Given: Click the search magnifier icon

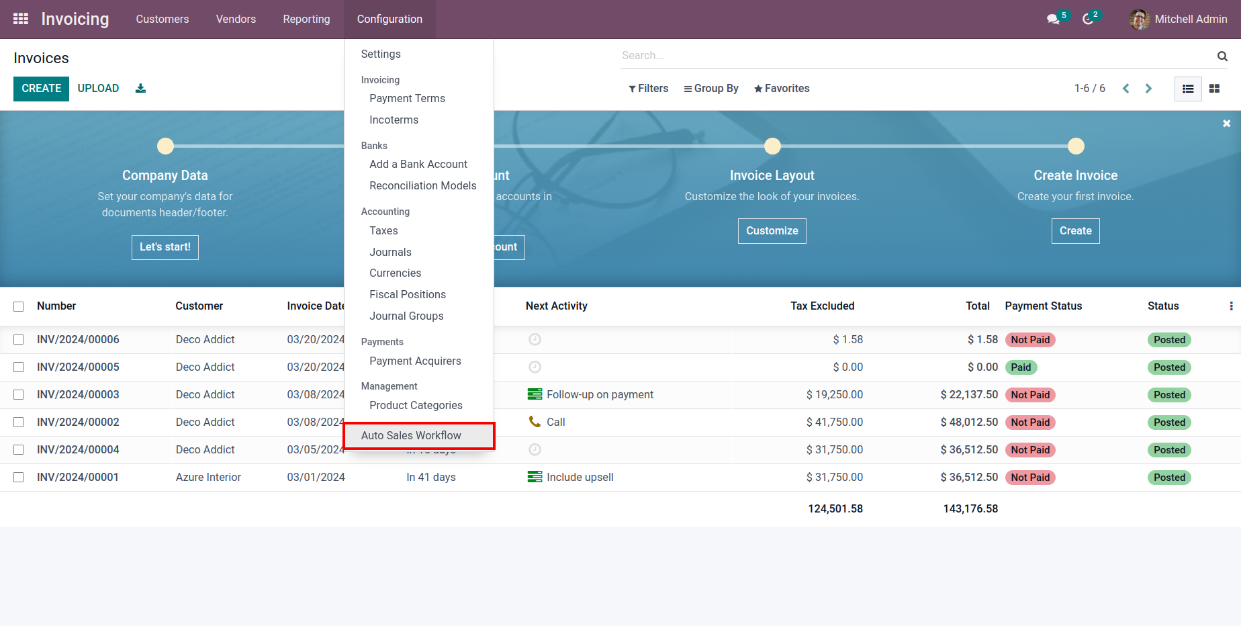Looking at the screenshot, I should 1222,56.
